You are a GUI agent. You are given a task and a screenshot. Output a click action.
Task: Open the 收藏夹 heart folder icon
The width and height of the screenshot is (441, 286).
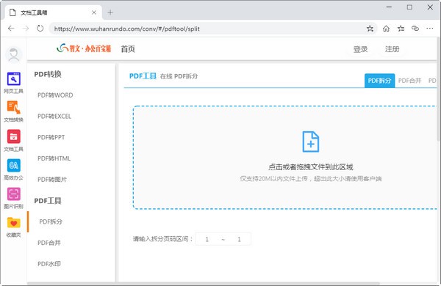click(13, 227)
